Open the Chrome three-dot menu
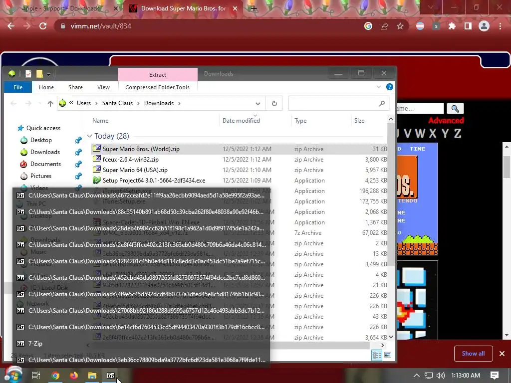 pyautogui.click(x=500, y=26)
